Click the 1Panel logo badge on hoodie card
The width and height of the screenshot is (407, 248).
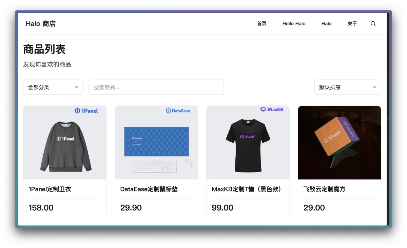pos(86,110)
